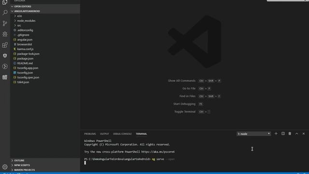The height and width of the screenshot is (174, 309).
Task: Kill terminal with trash icon
Action: (290, 134)
